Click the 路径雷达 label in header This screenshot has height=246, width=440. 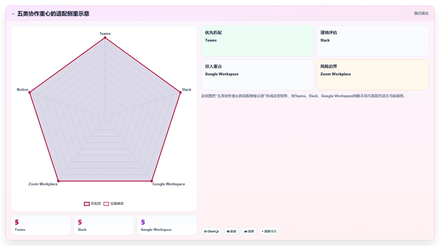(x=421, y=13)
